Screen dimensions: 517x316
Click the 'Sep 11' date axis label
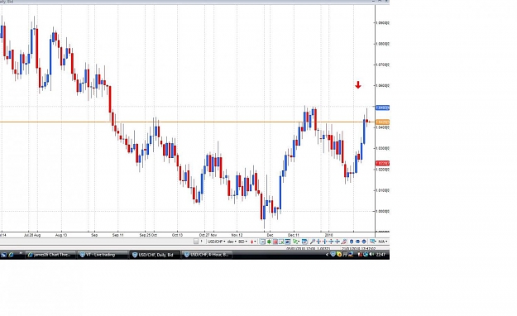coord(117,235)
